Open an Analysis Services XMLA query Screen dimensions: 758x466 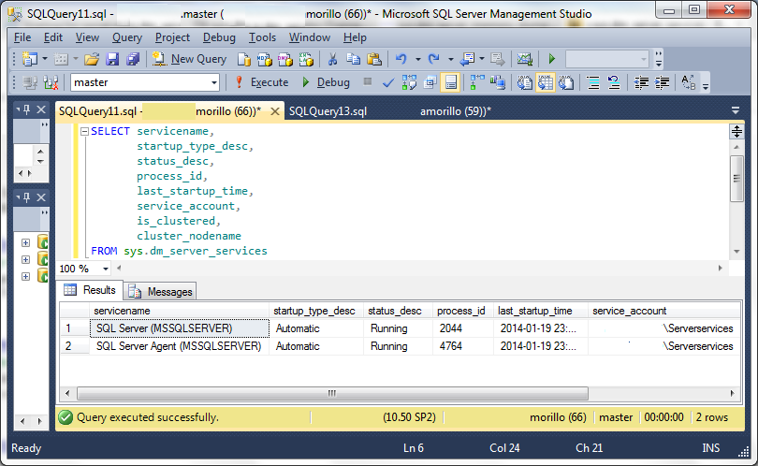[x=306, y=59]
